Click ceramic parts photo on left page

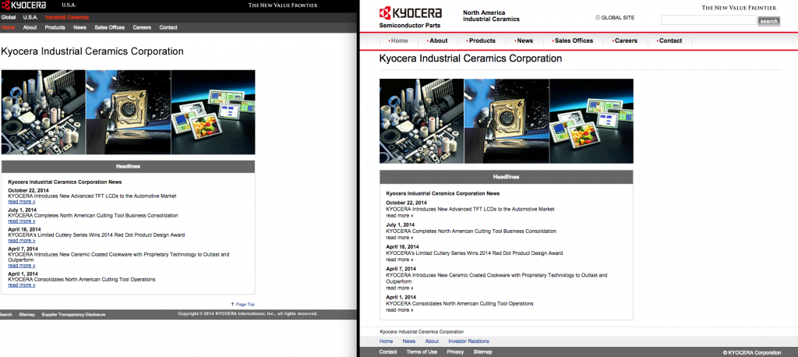[x=44, y=112]
